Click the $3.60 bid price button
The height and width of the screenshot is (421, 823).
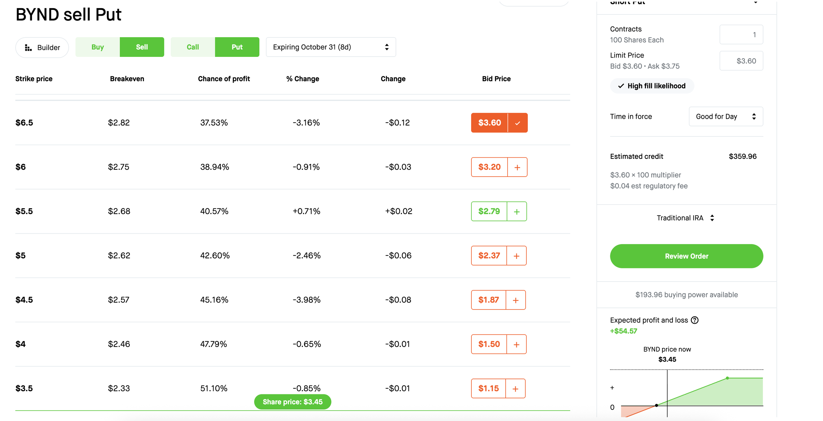coord(490,123)
